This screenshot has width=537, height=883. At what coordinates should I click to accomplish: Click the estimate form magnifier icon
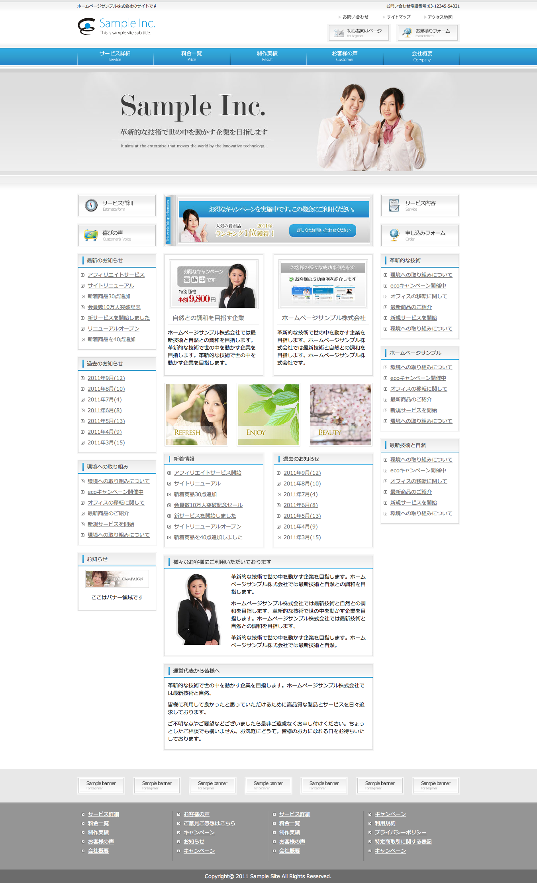coord(407,33)
